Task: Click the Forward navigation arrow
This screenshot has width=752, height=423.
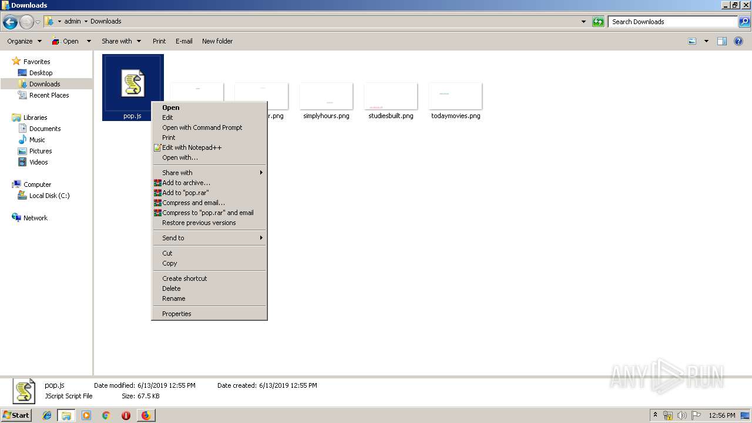Action: click(26, 22)
